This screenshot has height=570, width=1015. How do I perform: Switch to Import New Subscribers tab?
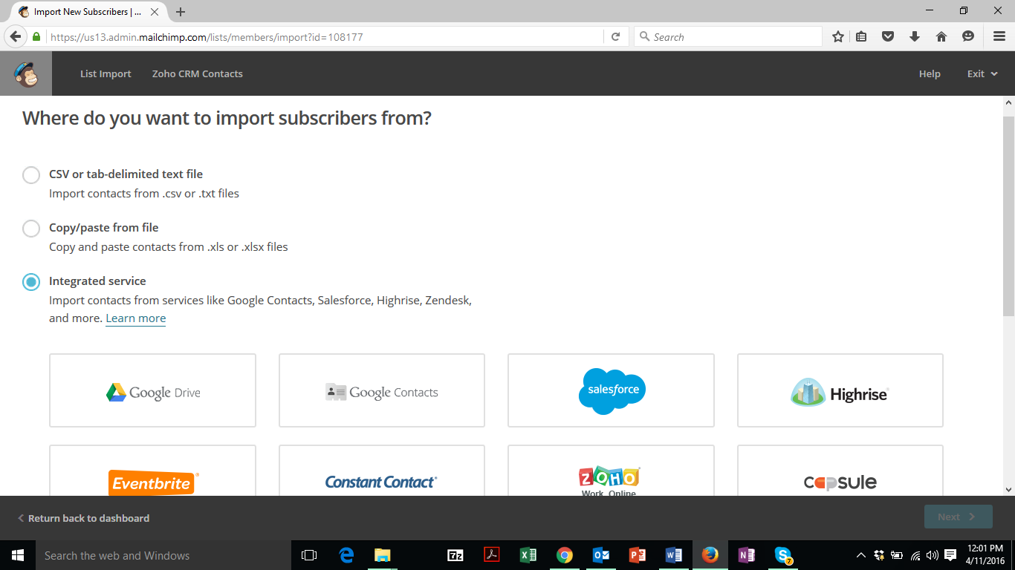point(87,12)
